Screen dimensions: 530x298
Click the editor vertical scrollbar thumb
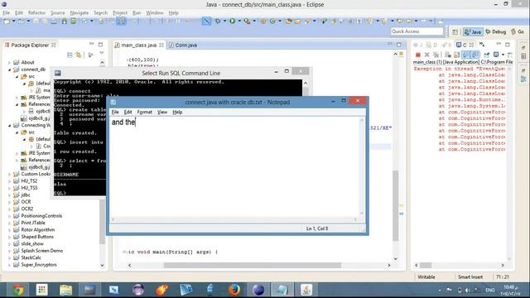pyautogui.click(x=395, y=206)
